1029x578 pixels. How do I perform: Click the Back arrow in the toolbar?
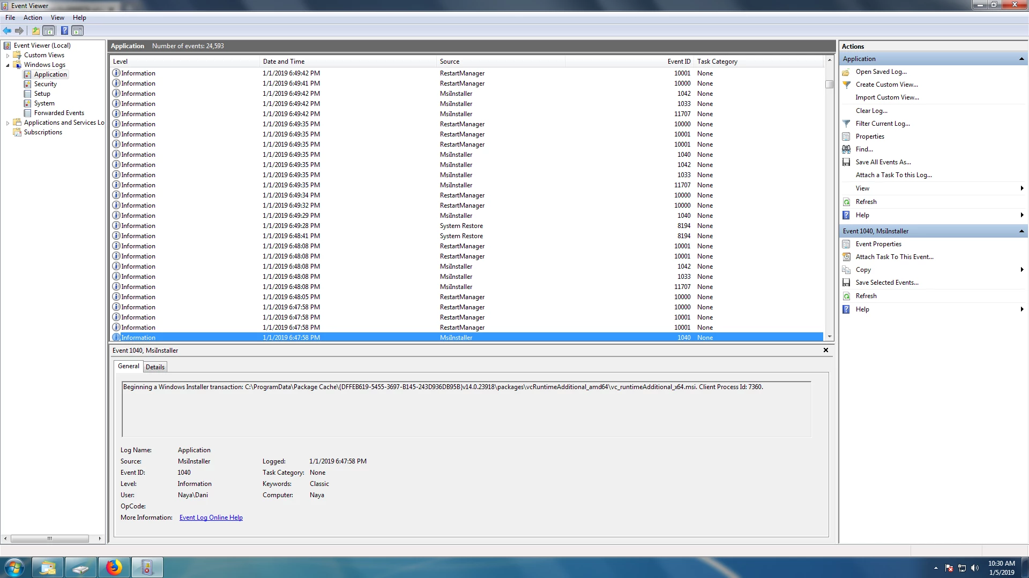tap(7, 31)
